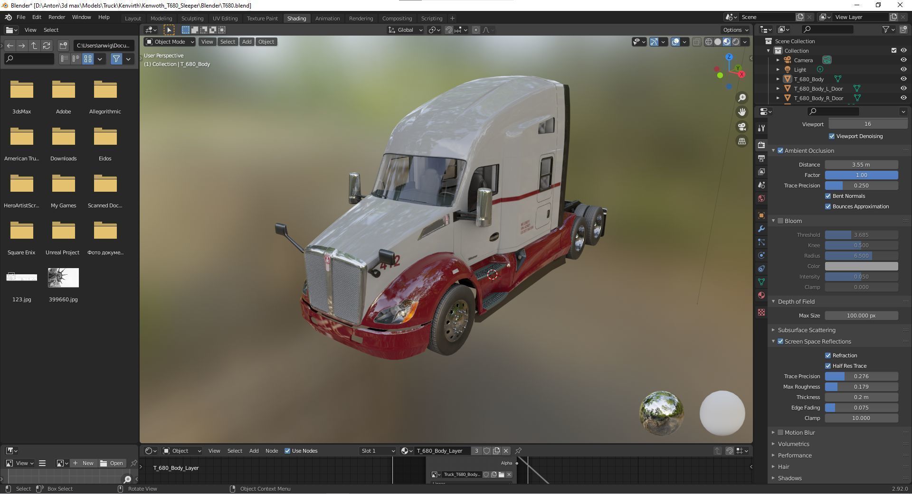Open the Tool properties tab
912x494 pixels.
pos(761,128)
